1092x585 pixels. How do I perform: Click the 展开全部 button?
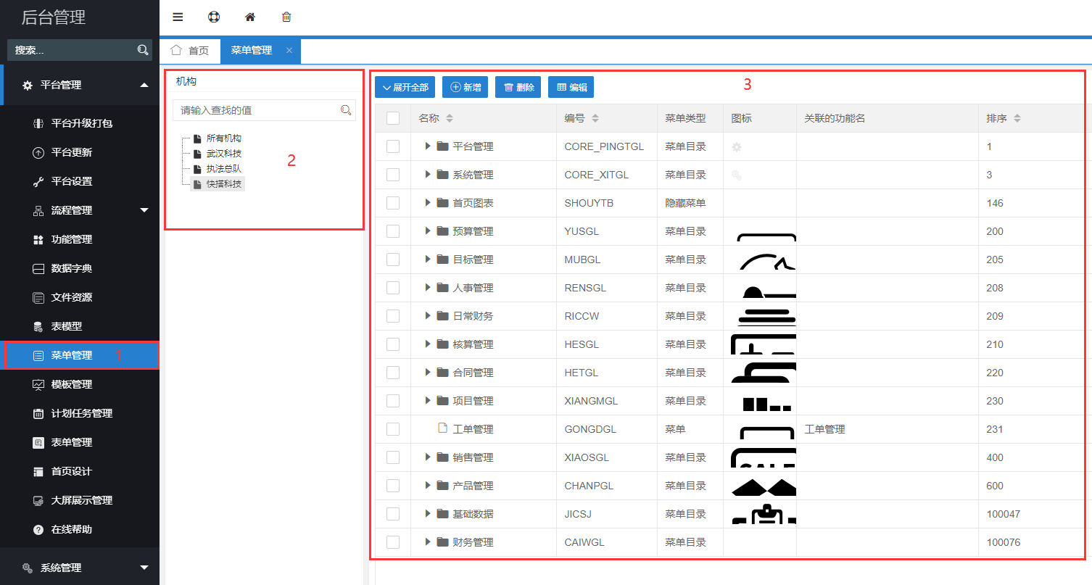click(405, 87)
